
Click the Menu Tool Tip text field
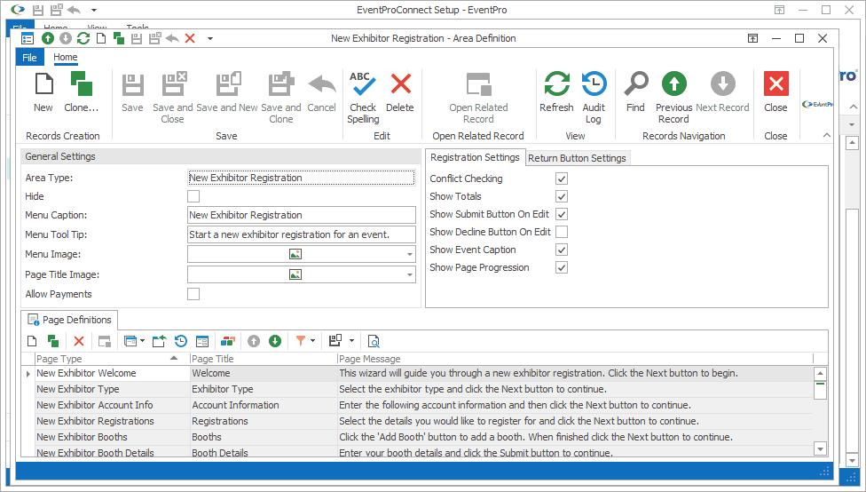tap(302, 234)
